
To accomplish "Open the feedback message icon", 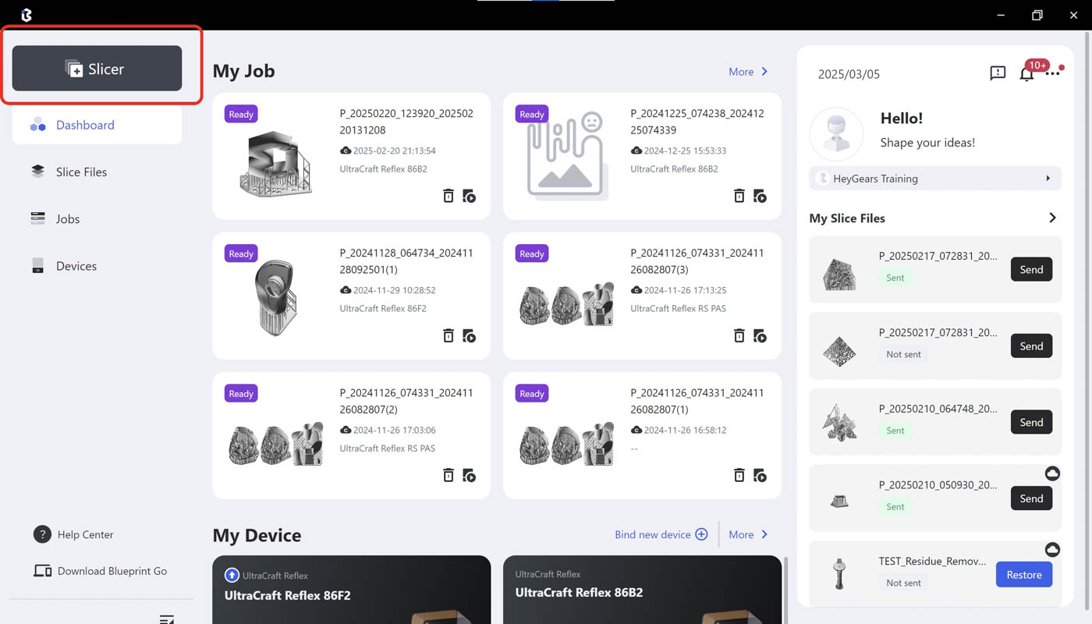I will (x=998, y=73).
